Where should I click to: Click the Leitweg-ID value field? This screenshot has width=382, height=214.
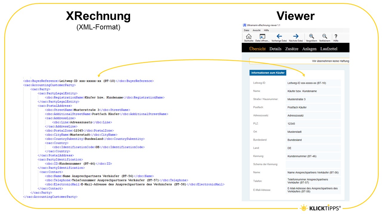313,83
